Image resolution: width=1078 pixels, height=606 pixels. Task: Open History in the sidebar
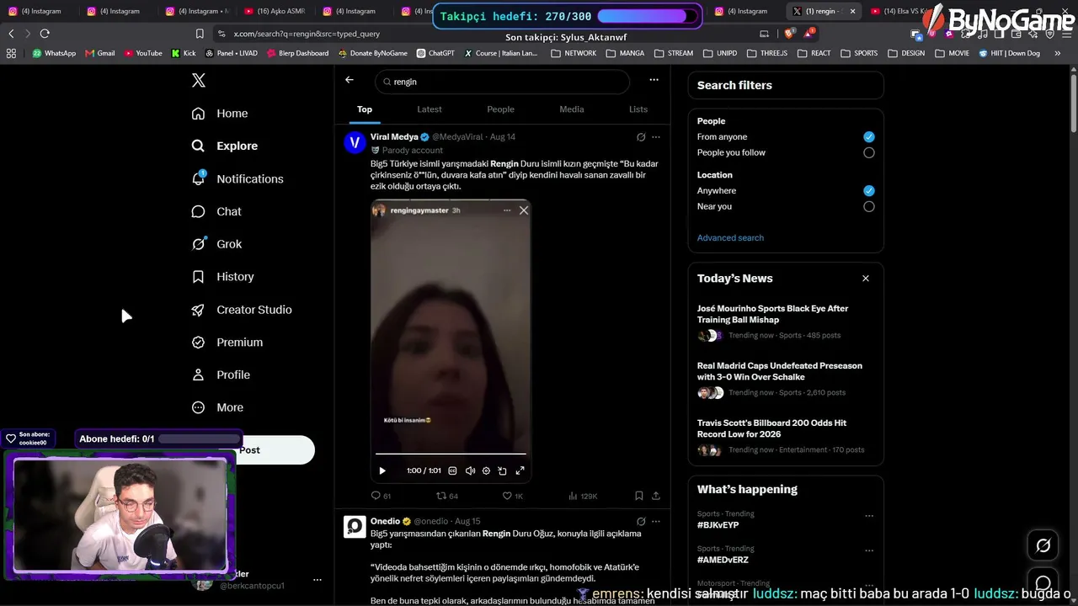coord(222,277)
